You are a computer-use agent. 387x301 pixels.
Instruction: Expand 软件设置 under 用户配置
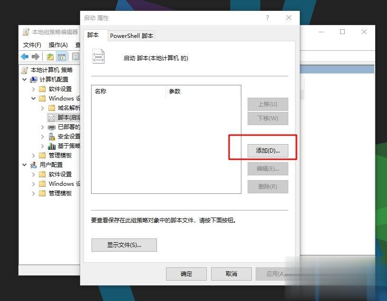click(x=34, y=174)
